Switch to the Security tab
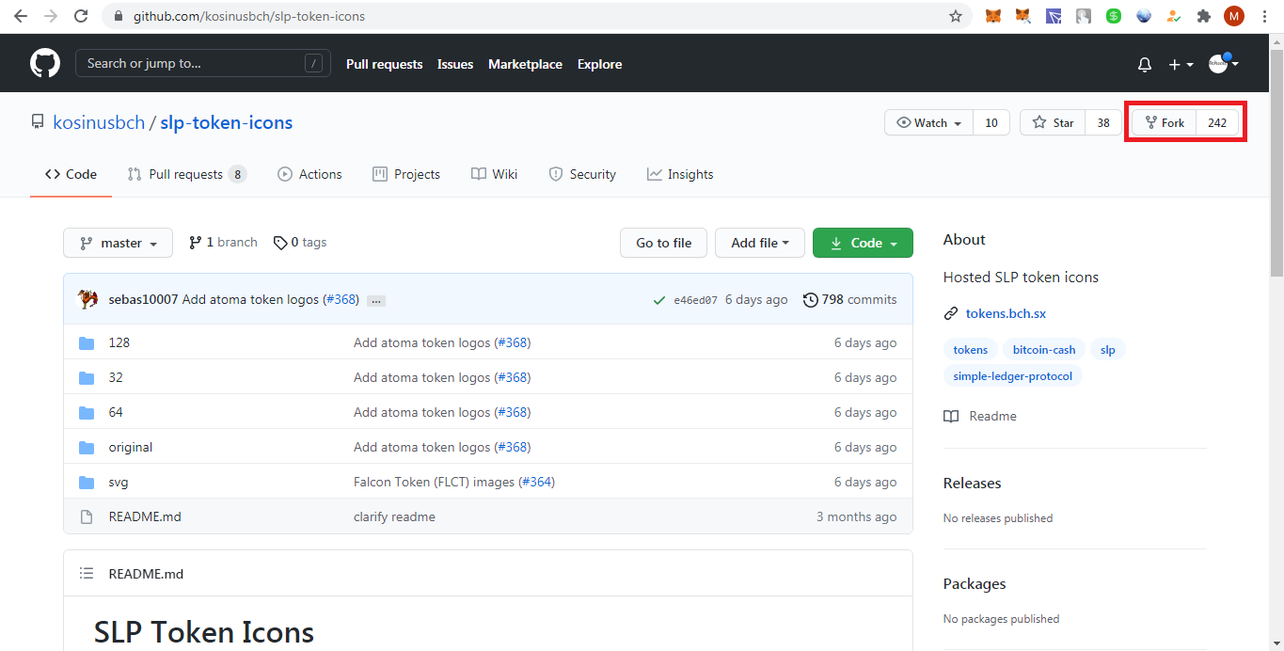The height and width of the screenshot is (651, 1284). click(x=582, y=174)
